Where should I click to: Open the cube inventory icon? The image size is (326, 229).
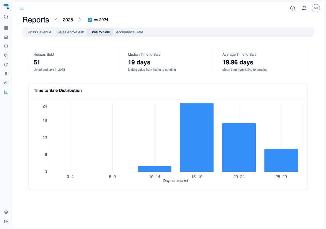click(6, 46)
